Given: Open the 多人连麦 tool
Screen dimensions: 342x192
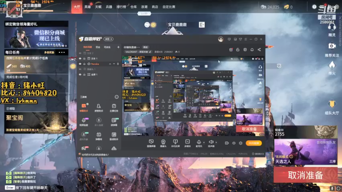Looking at the screenshot, I should click(x=99, y=122).
